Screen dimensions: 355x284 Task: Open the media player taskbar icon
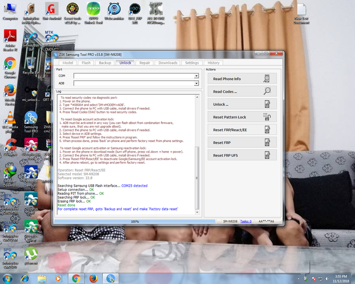click(58, 278)
